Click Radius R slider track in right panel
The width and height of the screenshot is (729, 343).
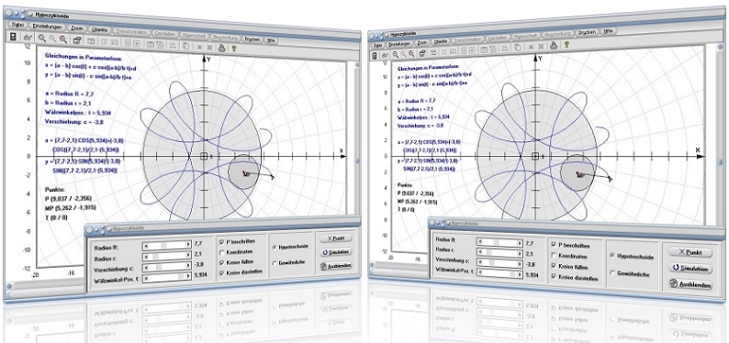click(x=499, y=242)
